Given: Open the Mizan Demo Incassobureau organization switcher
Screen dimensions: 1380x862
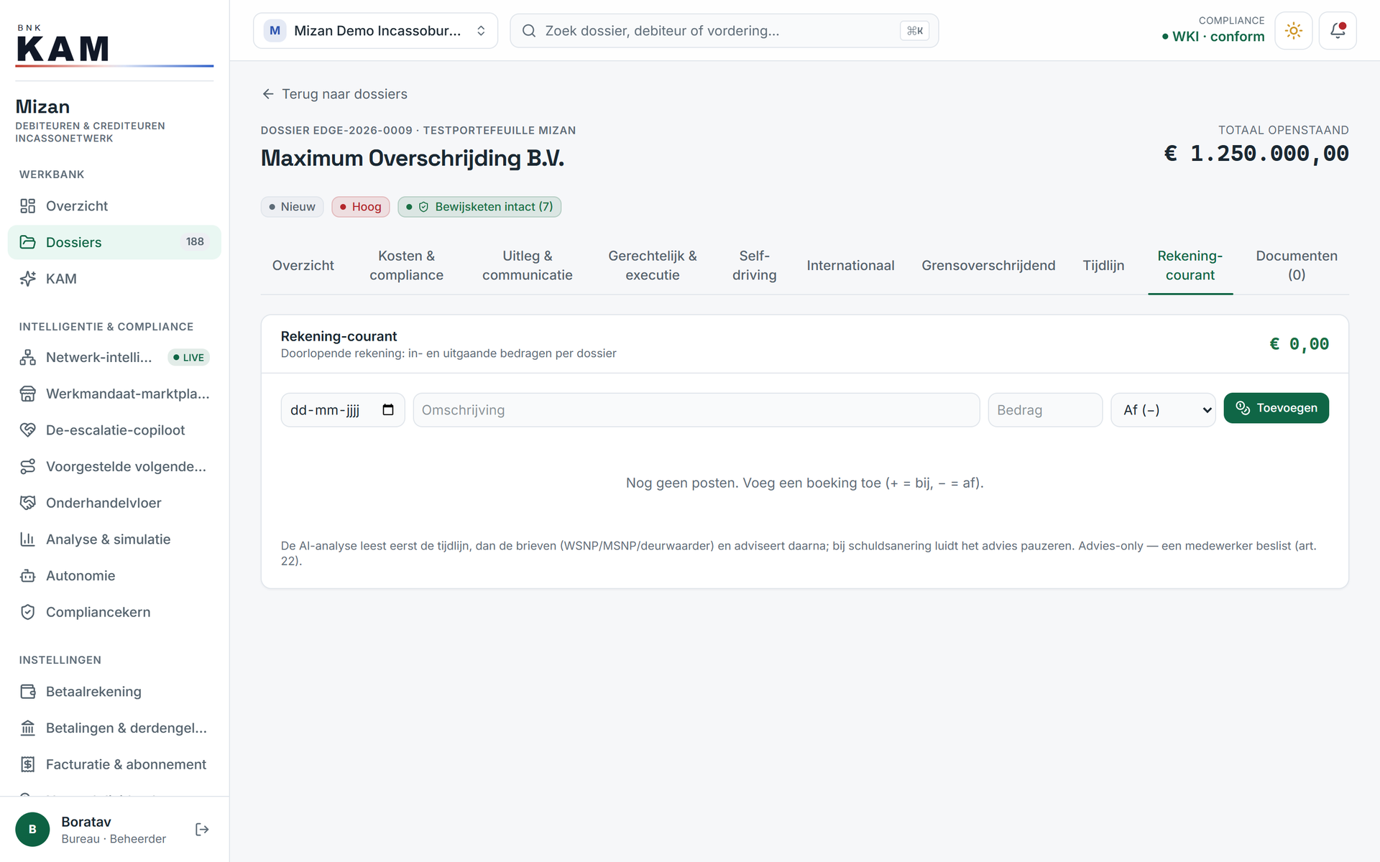Looking at the screenshot, I should tap(375, 31).
